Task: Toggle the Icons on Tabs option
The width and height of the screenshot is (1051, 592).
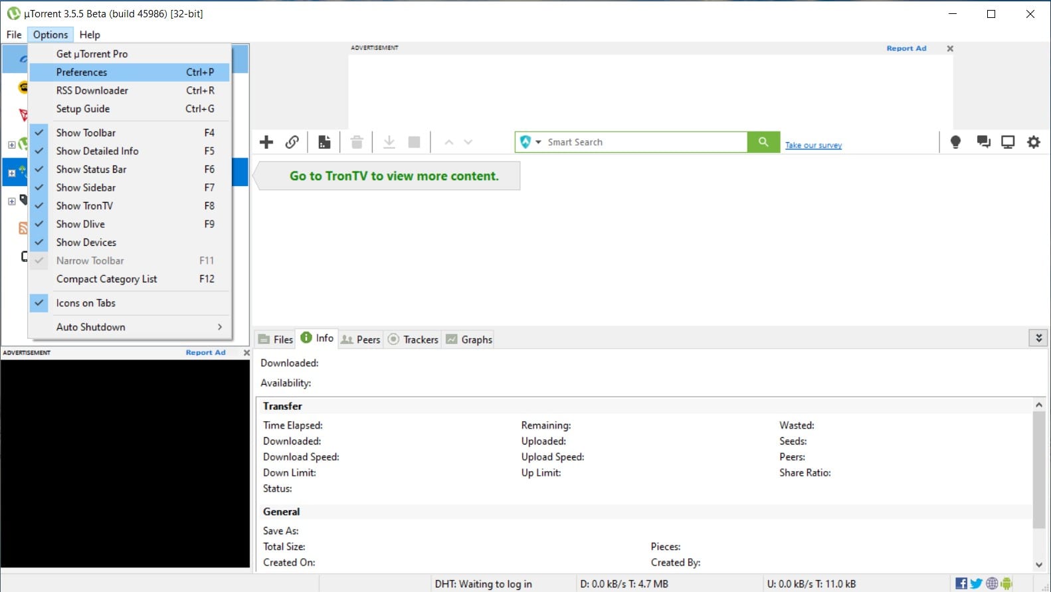Action: click(x=130, y=303)
